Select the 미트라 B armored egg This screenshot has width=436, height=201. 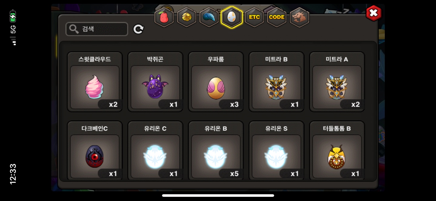(x=276, y=82)
